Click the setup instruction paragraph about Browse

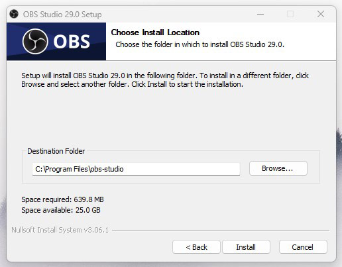pyautogui.click(x=165, y=80)
